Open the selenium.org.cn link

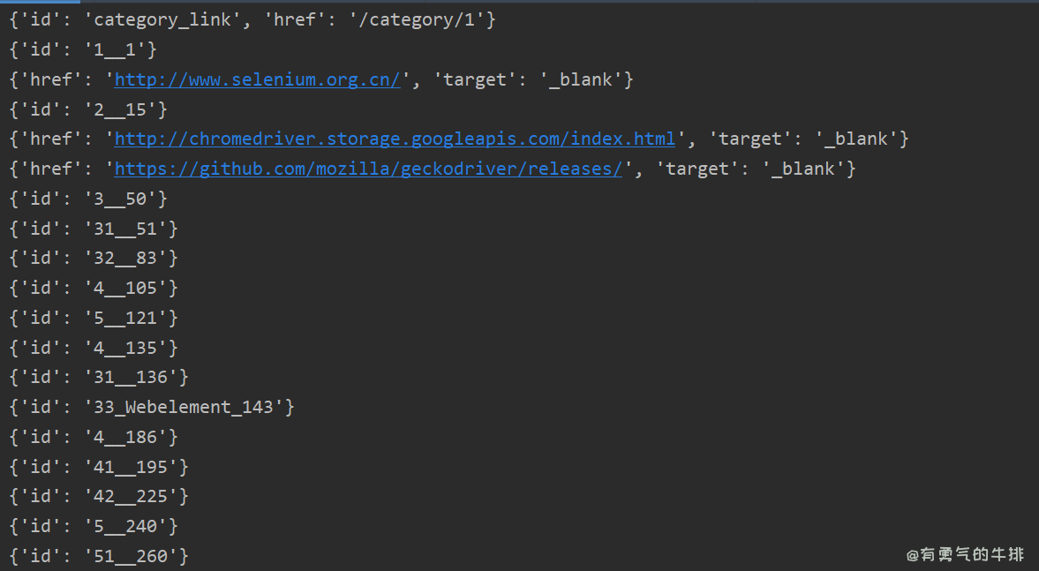point(258,80)
